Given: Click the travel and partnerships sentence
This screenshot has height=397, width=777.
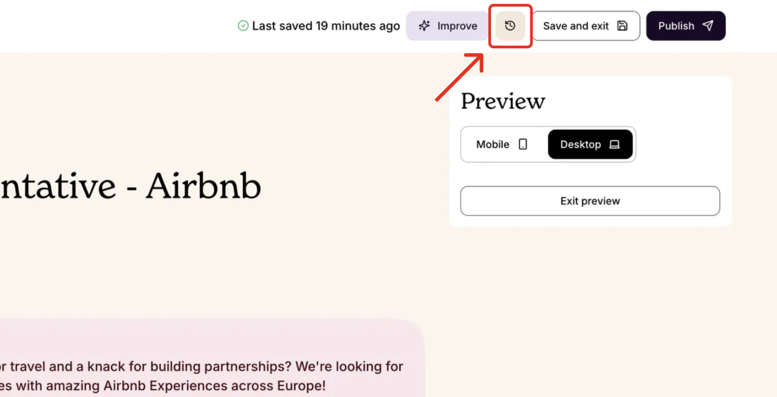Looking at the screenshot, I should point(202,367).
